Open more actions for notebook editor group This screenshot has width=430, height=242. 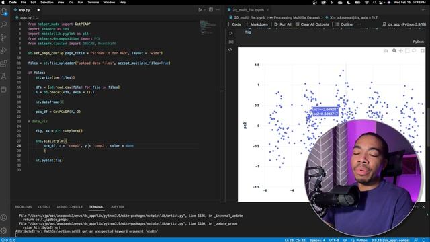[424, 10]
